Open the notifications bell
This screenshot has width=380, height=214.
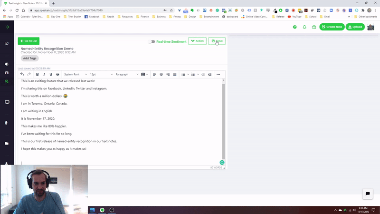coord(304,27)
